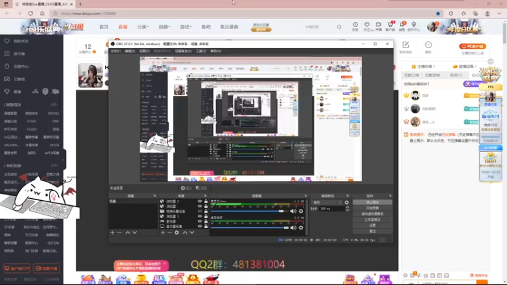This screenshot has height=285, width=507.
Task: Collapse the Douyu left sidebar arrow
Action: [64, 160]
